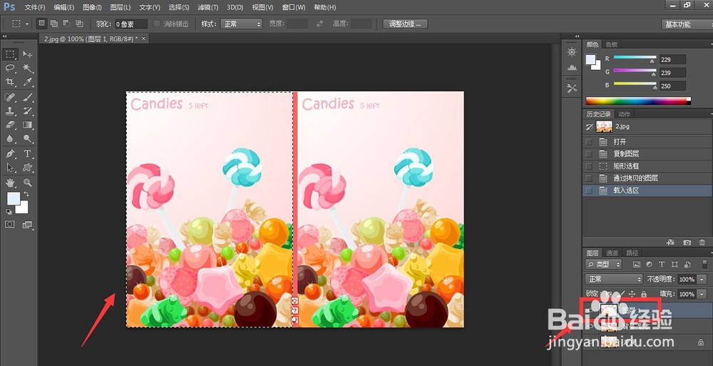Select the Clone Stamp tool
The height and width of the screenshot is (366, 713).
tap(10, 111)
